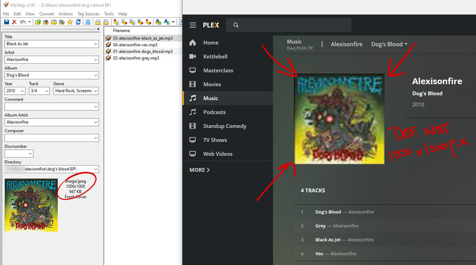The image size is (476, 265).
Task: Expand the quick actions dropdown arrow
Action: pyautogui.click(x=173, y=22)
